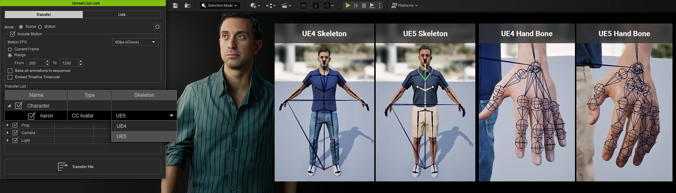This screenshot has height=193, width=676.
Task: Click the Name column header
Action: [x=36, y=95]
